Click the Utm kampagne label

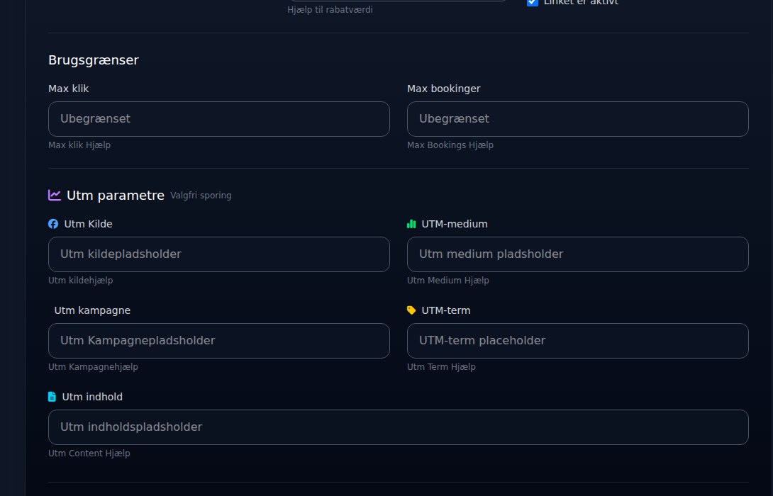pos(92,310)
